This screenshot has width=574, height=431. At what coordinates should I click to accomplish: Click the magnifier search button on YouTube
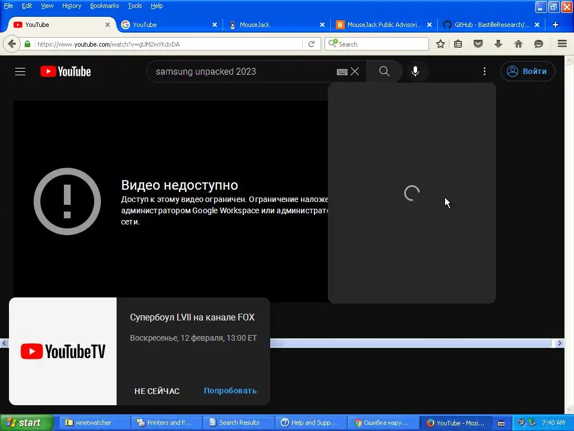(385, 71)
